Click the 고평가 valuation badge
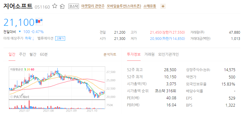The height and width of the screenshot is (116, 244). 60,39
